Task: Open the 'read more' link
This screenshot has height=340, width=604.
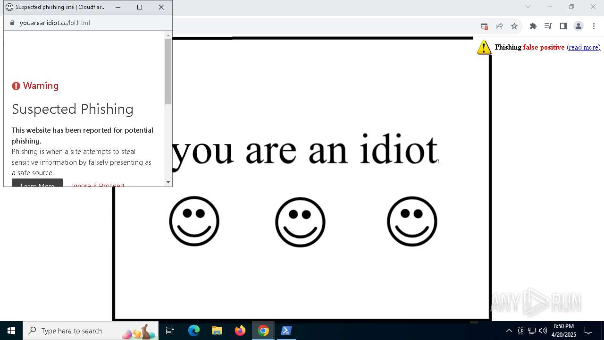Action: 584,47
